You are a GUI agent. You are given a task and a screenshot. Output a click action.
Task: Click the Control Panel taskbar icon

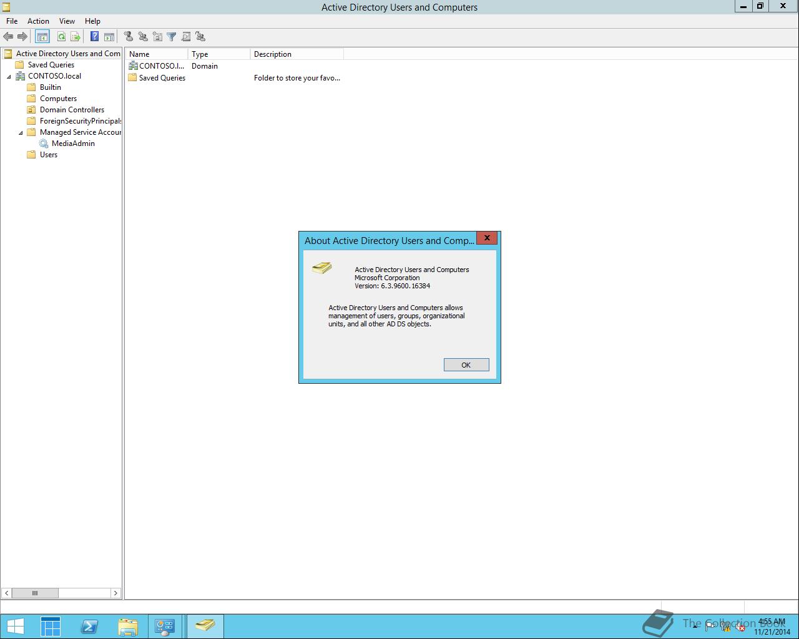click(165, 626)
